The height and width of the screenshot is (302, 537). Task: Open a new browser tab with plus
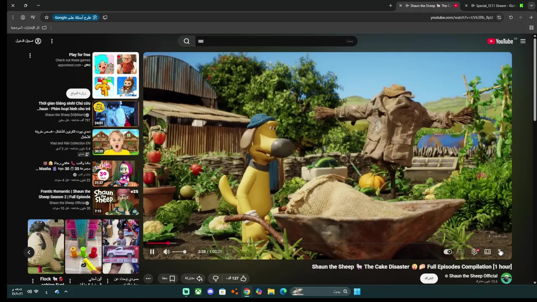pos(391,6)
